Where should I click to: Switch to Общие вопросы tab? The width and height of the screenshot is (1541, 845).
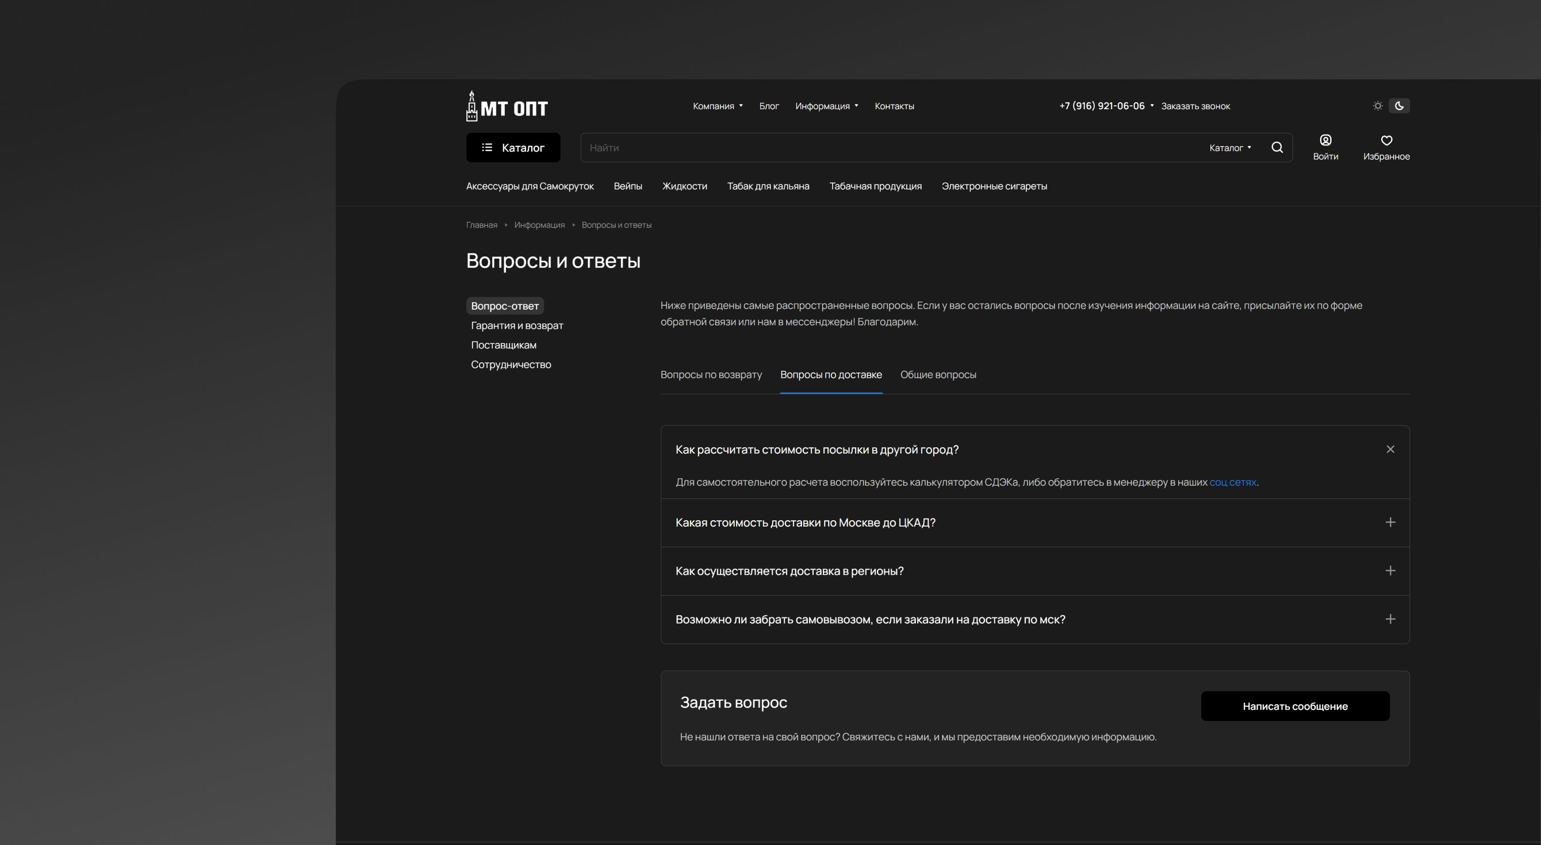point(937,375)
